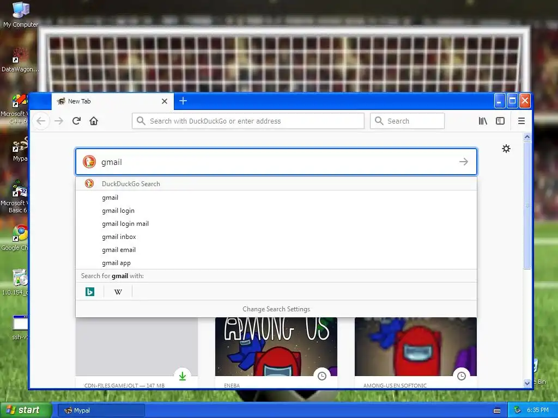The image size is (558, 418).
Task: Click the DuckDuckGo logo in search box
Action: point(89,162)
